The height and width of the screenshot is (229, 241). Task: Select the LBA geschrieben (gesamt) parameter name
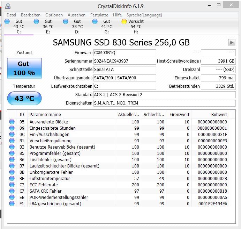[55, 203]
